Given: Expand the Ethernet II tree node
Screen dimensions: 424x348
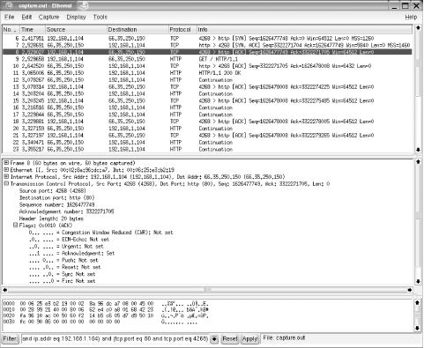Looking at the screenshot, I should click(x=6, y=170).
